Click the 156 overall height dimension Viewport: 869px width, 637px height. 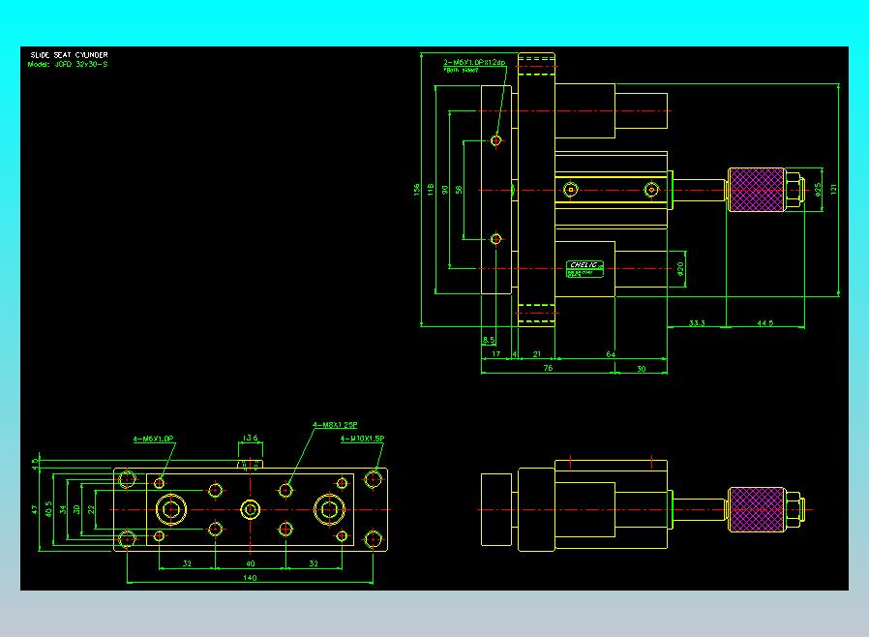pos(416,190)
